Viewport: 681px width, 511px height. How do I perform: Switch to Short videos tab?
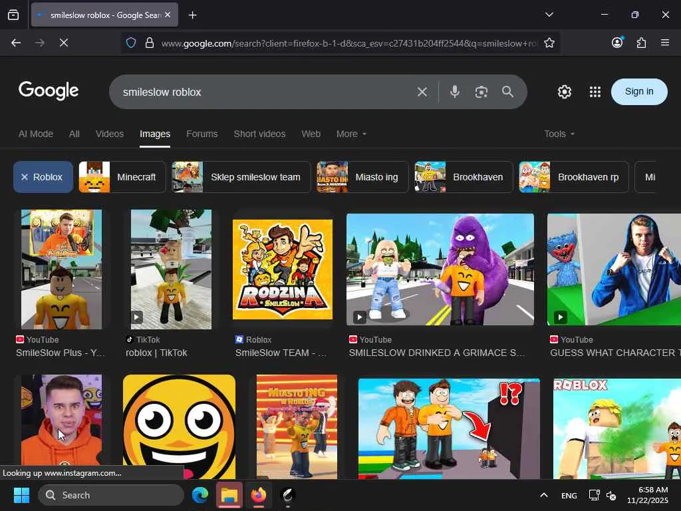point(259,134)
